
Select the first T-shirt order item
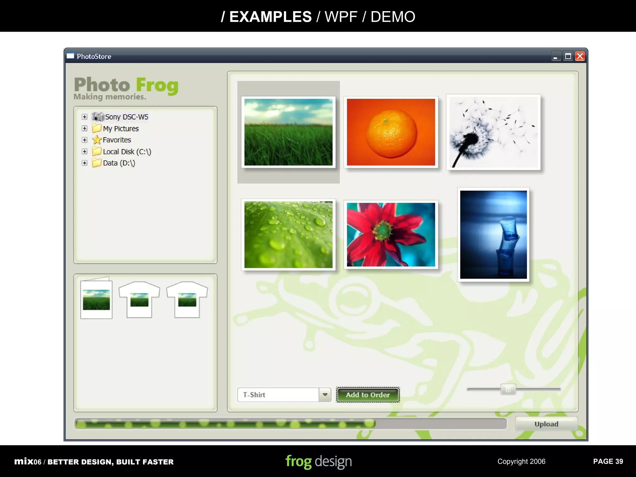(139, 299)
